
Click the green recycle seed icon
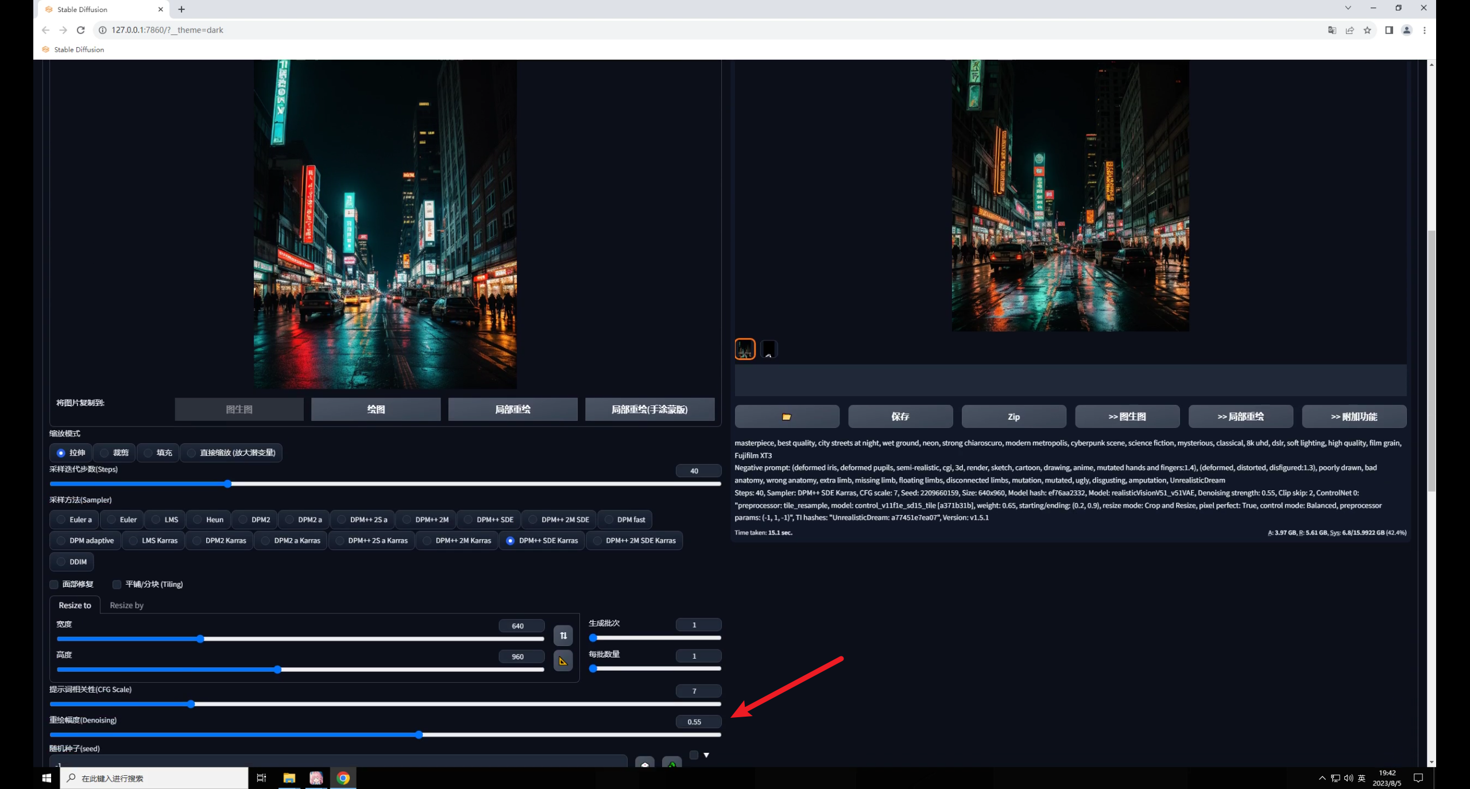pos(671,763)
